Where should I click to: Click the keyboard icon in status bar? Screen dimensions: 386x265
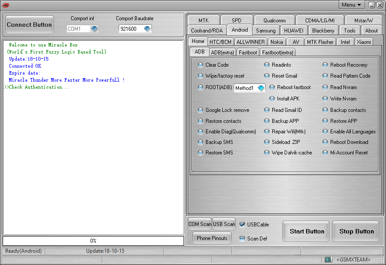(328, 260)
